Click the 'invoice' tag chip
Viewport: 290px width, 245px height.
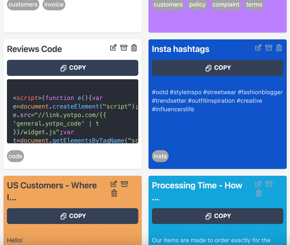pos(54,4)
